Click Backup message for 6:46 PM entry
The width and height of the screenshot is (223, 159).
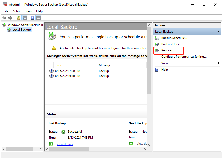pyautogui.click(x=104, y=76)
